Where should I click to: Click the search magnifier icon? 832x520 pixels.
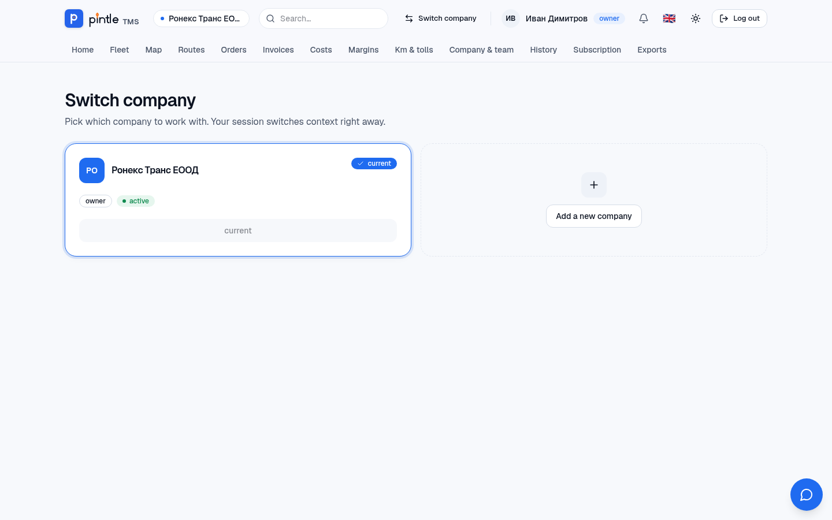270,18
